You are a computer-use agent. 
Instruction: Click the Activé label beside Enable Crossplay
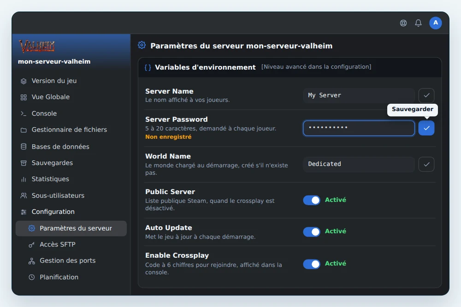pos(336,264)
